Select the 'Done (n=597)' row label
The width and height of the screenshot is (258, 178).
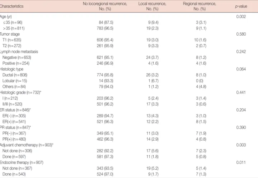14,156
